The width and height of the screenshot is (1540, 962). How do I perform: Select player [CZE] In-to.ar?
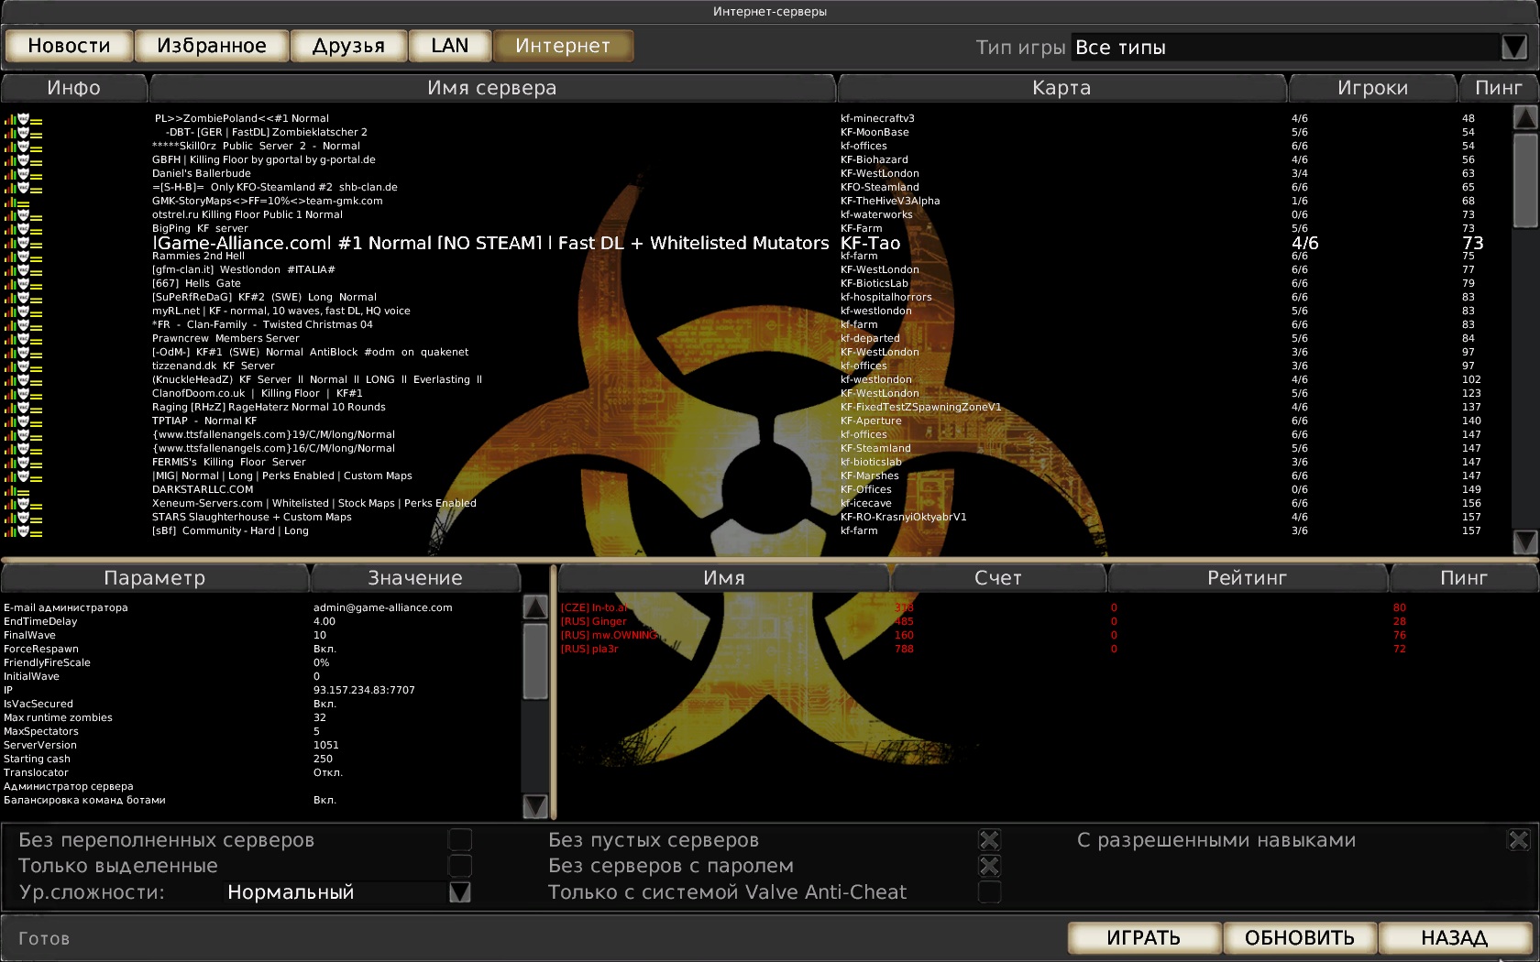(594, 607)
